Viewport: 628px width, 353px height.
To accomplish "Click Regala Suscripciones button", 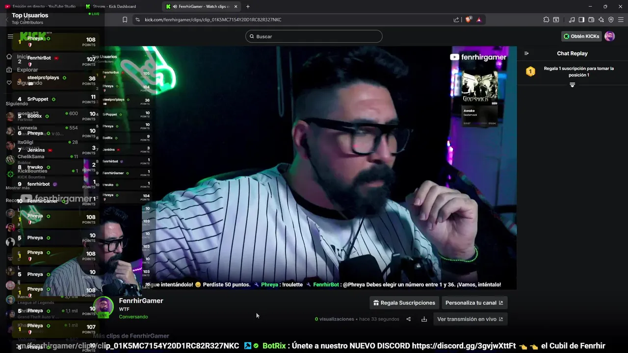I will click(x=404, y=303).
